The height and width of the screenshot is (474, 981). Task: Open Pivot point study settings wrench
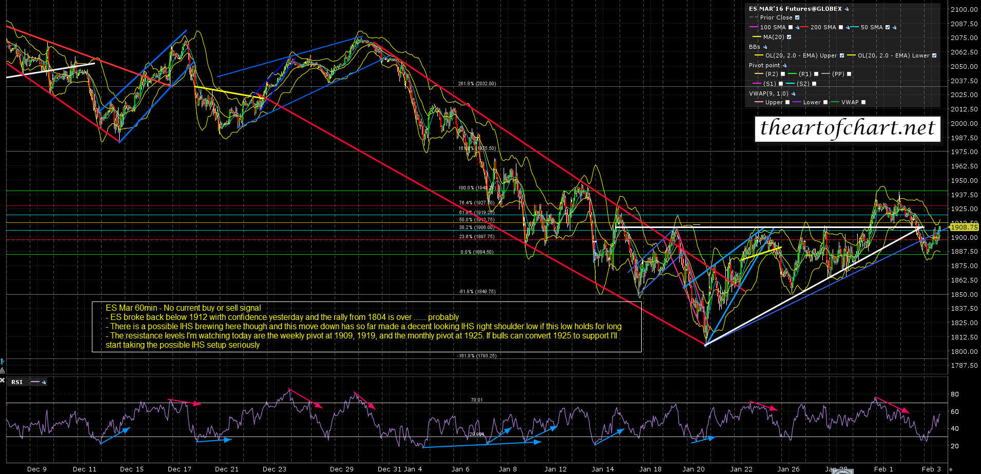coord(784,66)
